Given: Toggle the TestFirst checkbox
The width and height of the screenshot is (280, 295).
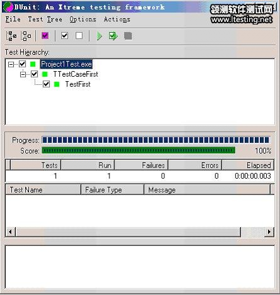Looking at the screenshot, I should pos(47,84).
